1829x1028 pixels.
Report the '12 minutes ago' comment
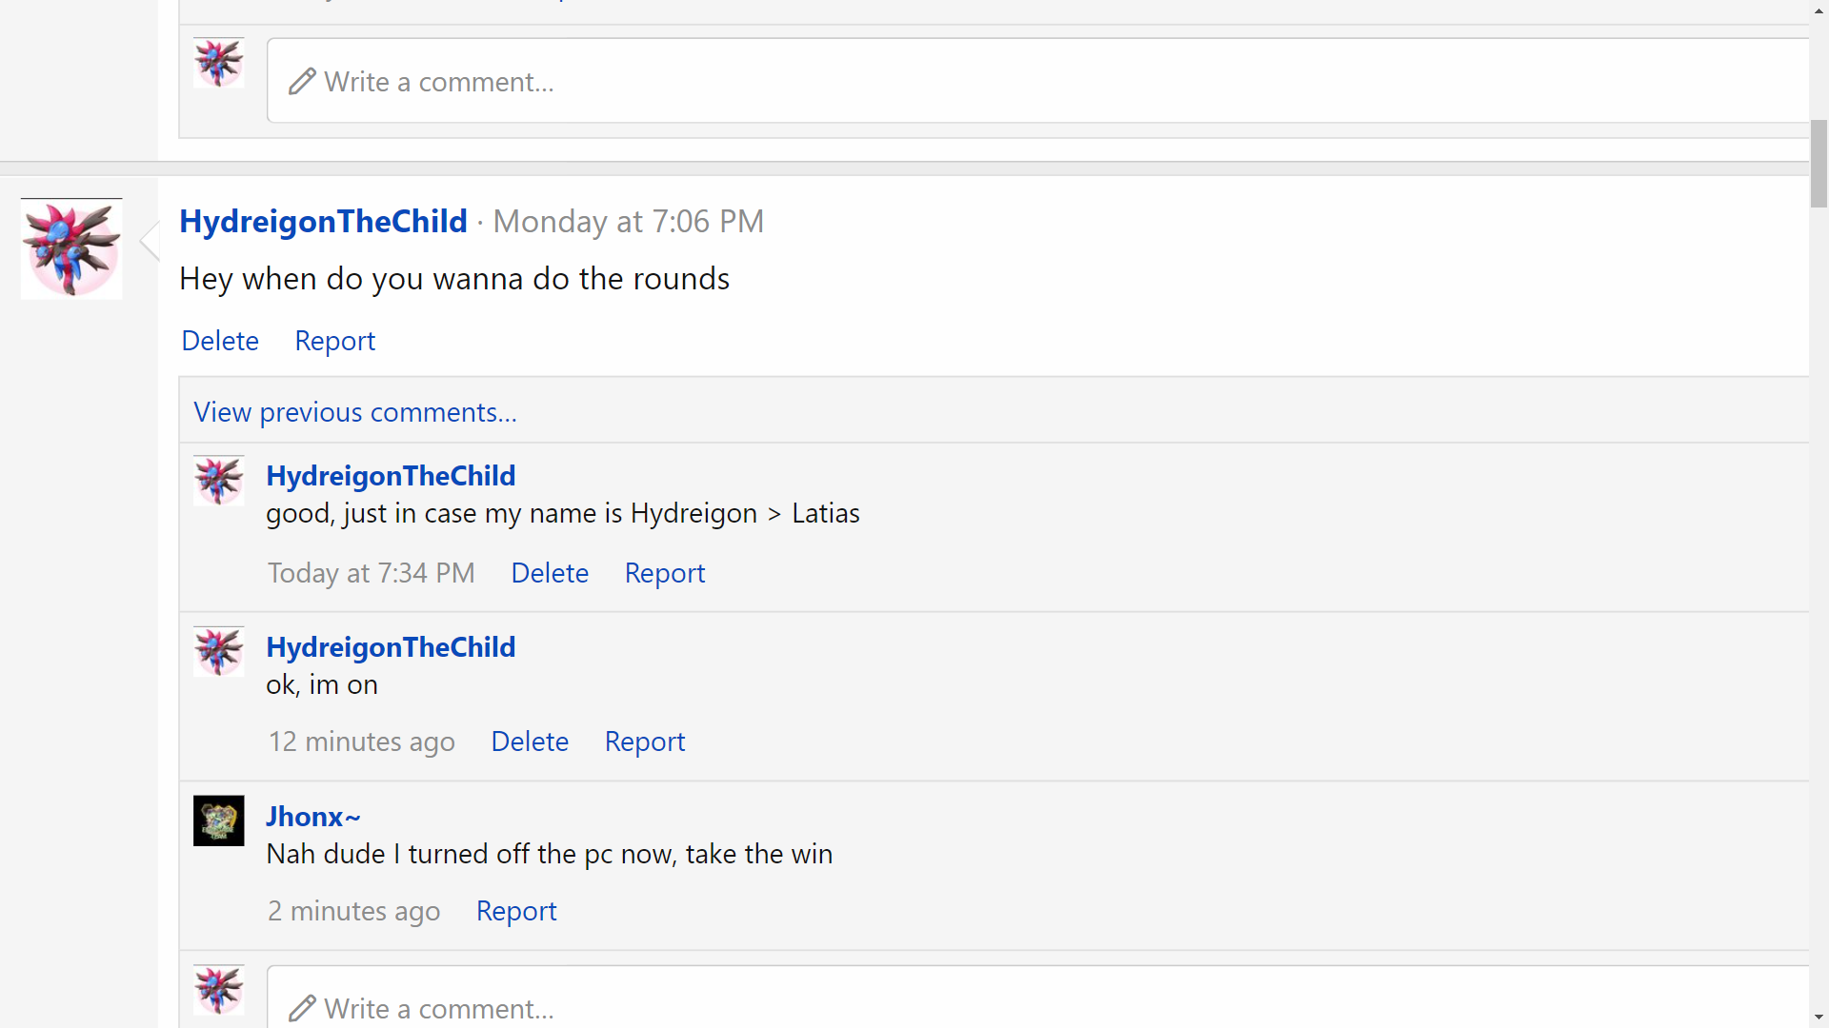pos(645,741)
